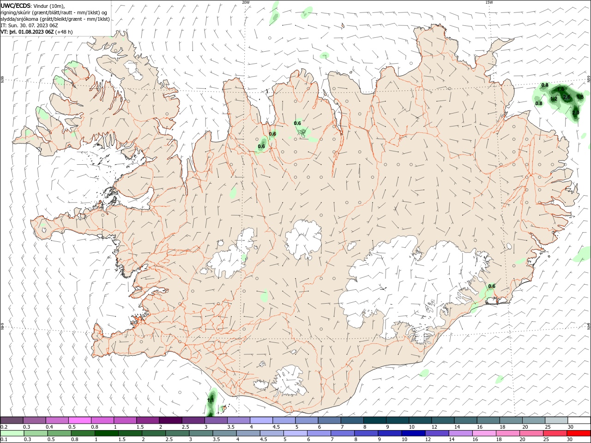Click the 1.6 precipitation value offshore northeast
The image size is (591, 443).
point(561,89)
